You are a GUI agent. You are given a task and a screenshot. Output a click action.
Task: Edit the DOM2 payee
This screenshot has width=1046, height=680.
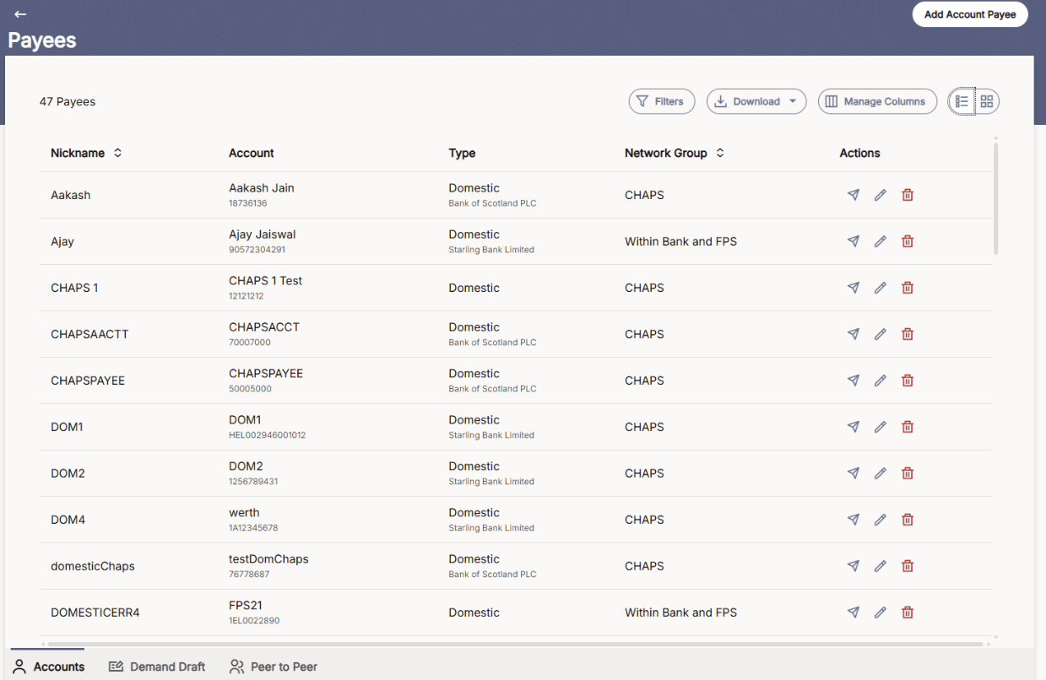[x=881, y=473]
